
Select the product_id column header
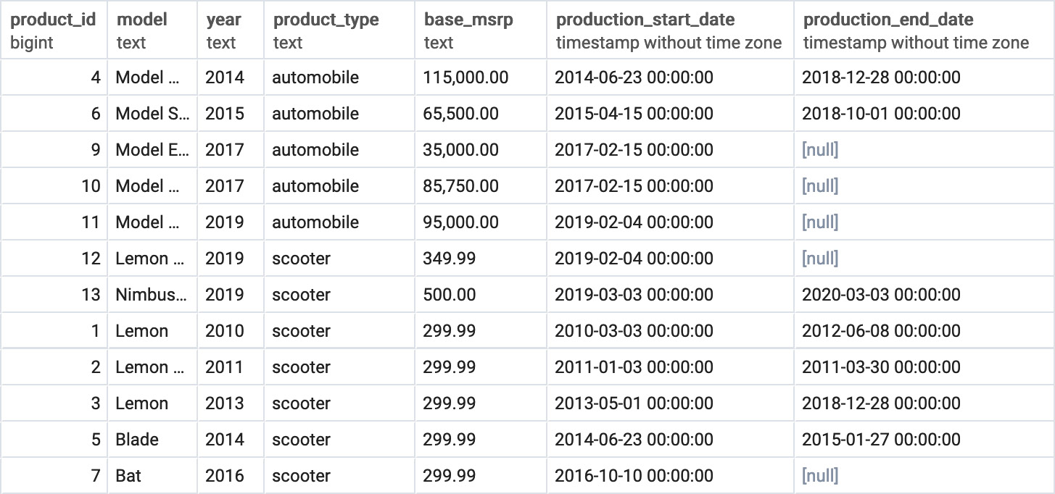pos(54,30)
